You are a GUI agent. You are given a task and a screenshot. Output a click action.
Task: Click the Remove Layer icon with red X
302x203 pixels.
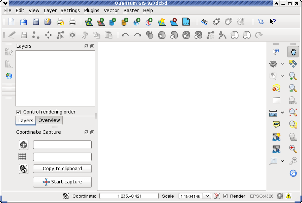tap(174, 22)
